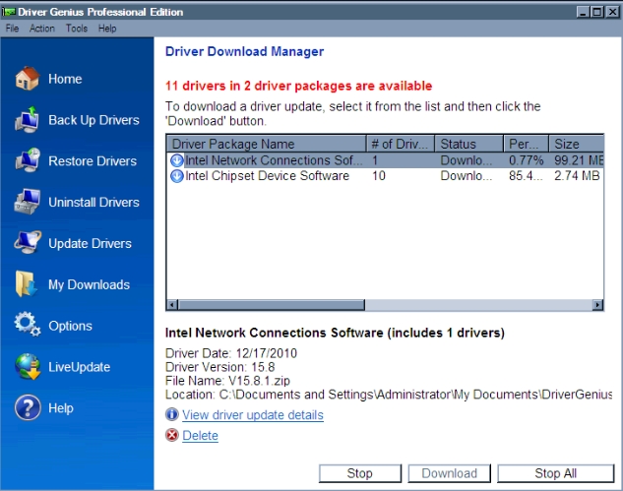Click the LiveUpdate globe icon
Viewport: 623px width, 491px height.
coord(27,367)
